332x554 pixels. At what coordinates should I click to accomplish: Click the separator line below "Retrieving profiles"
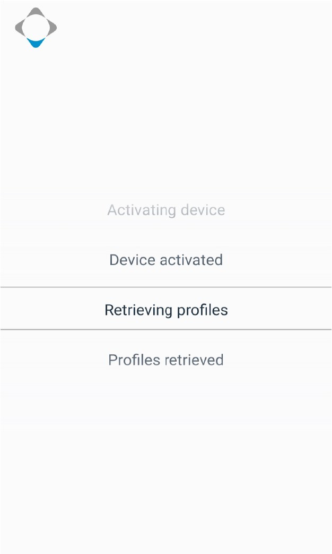(x=166, y=329)
